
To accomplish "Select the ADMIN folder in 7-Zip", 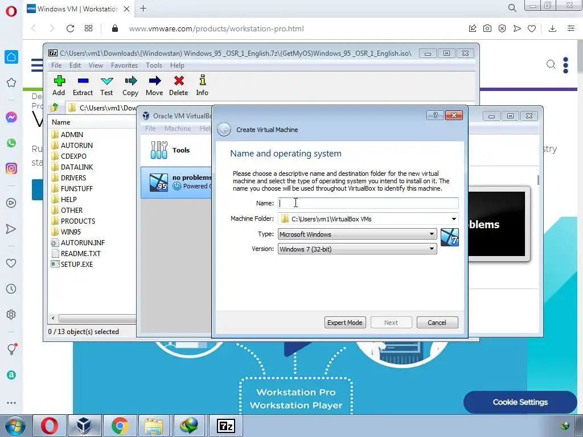I will coord(72,134).
